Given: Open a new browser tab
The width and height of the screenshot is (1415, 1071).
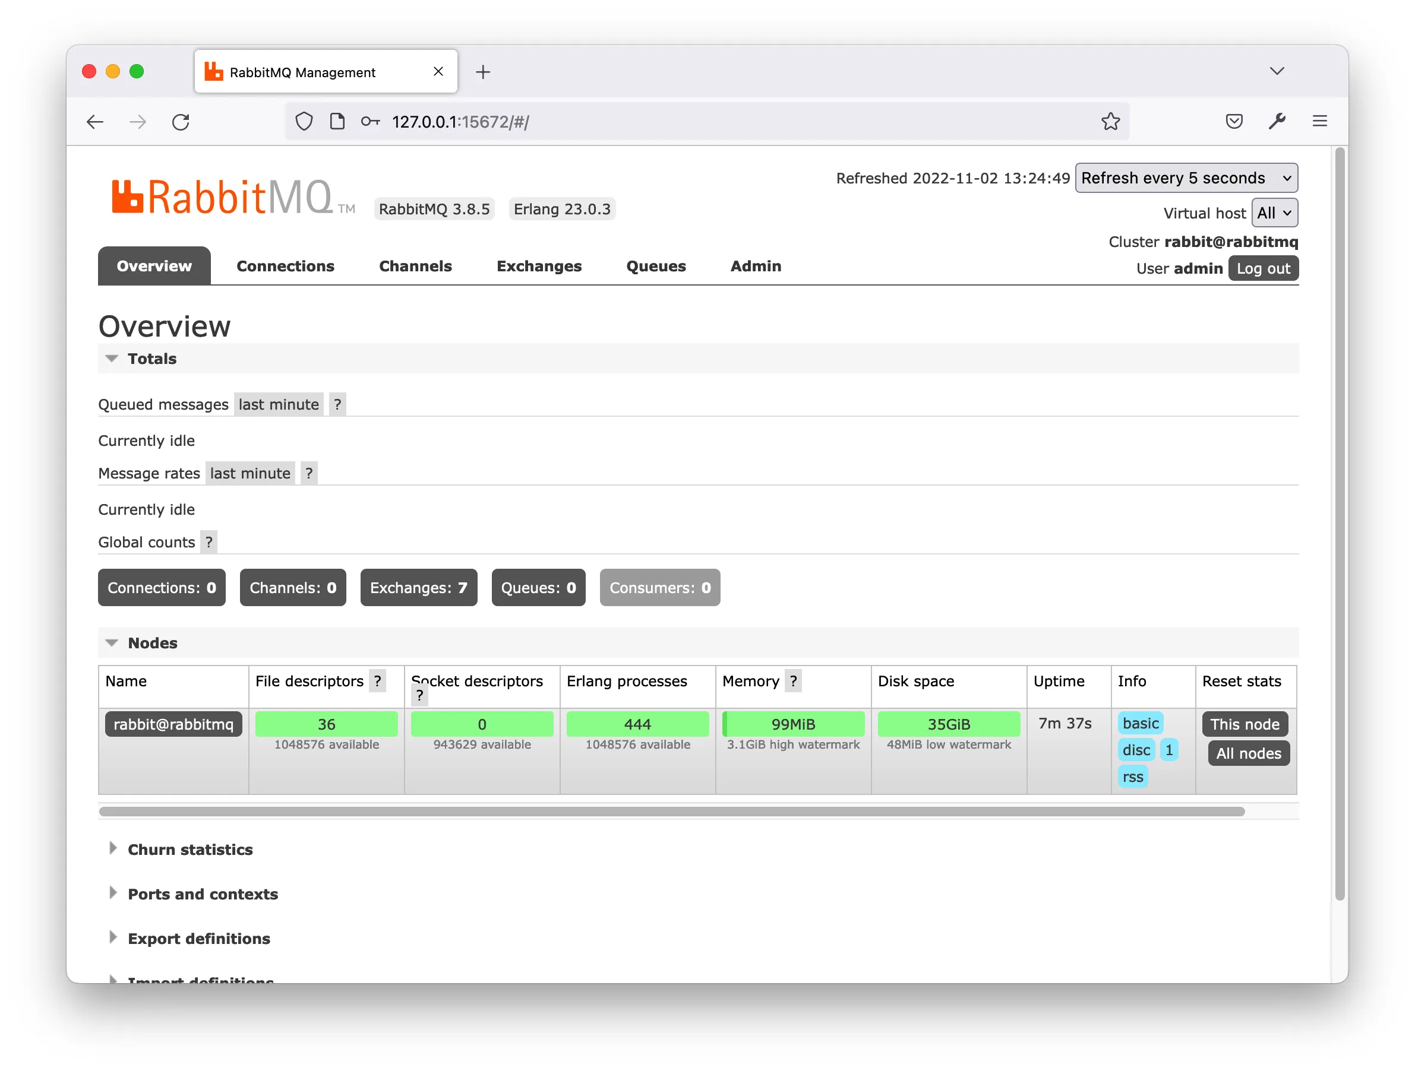Looking at the screenshot, I should coord(483,72).
